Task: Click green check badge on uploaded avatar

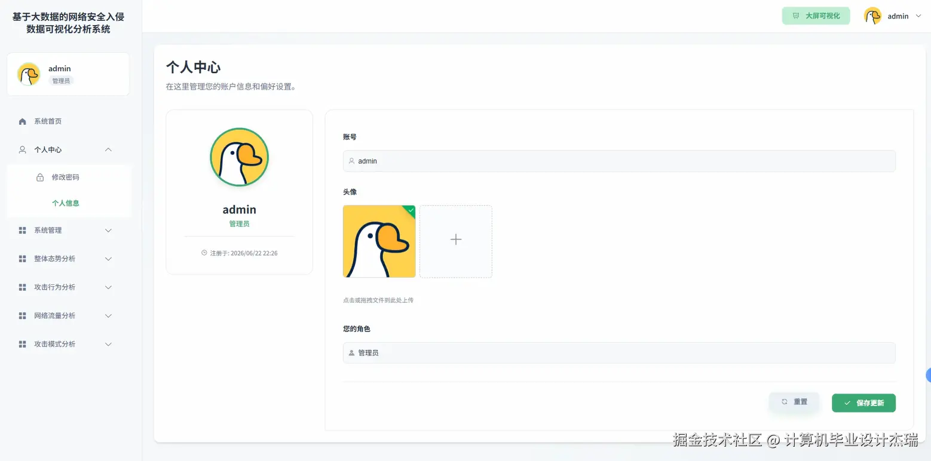Action: click(411, 210)
